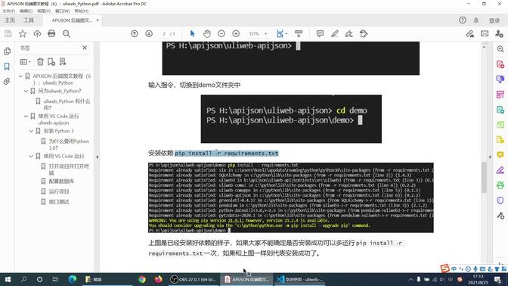Screen dimensions: 508x286
Task: Share with others person-plus icon
Action: (499, 34)
